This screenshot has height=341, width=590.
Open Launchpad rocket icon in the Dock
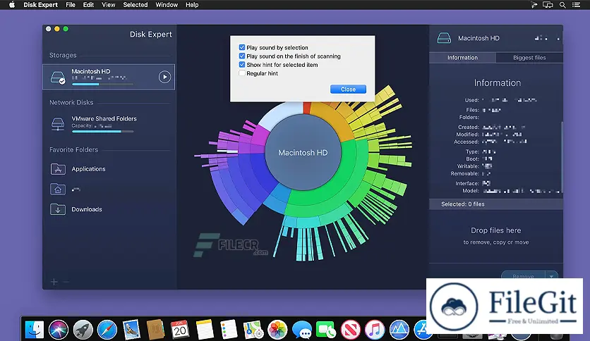pos(83,330)
